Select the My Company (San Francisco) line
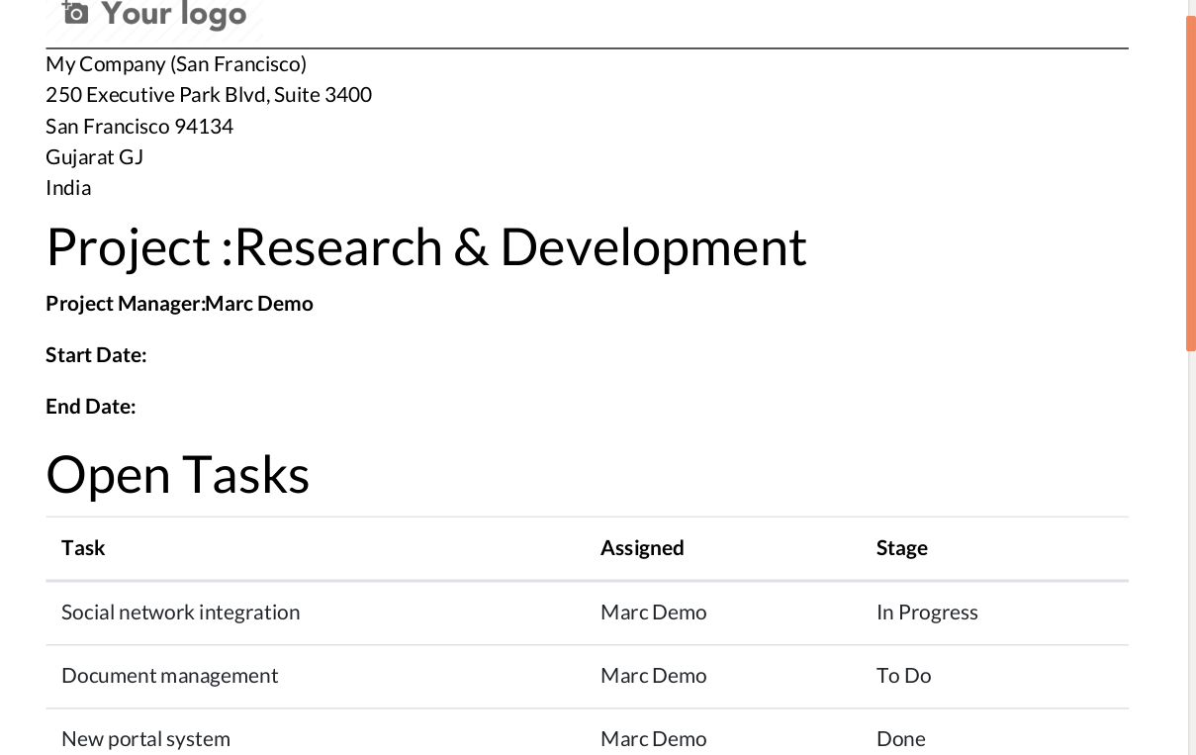This screenshot has width=1196, height=755. point(176,64)
